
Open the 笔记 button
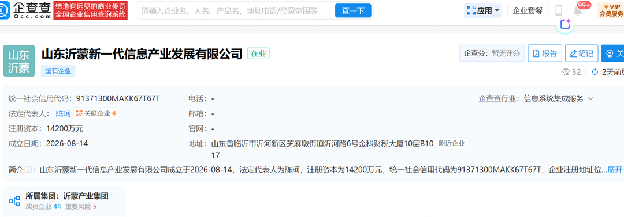[x=581, y=53]
